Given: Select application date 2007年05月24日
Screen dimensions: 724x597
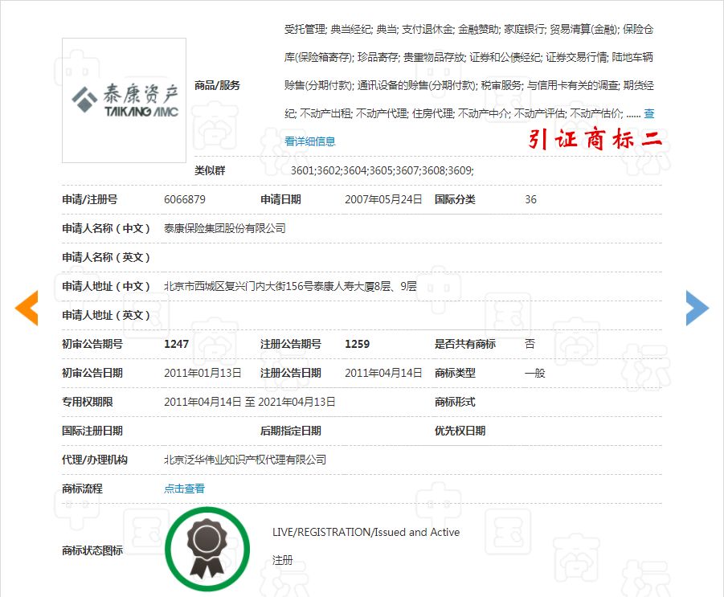Looking at the screenshot, I should (383, 199).
